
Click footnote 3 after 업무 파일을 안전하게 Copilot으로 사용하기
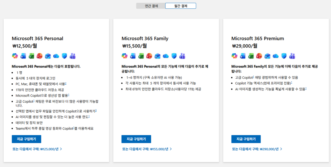96,110
